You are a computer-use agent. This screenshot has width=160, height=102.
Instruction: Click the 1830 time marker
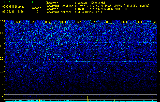pyautogui.click(x=154, y=22)
